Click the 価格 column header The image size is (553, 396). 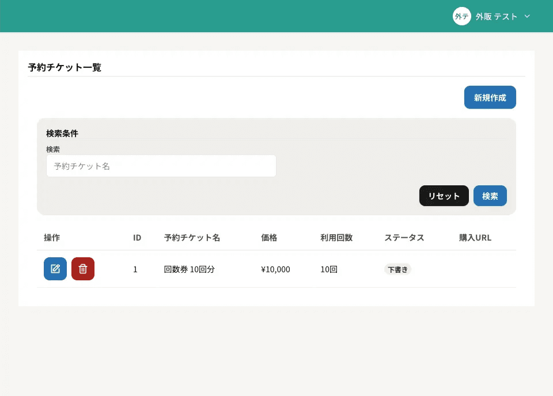point(269,238)
